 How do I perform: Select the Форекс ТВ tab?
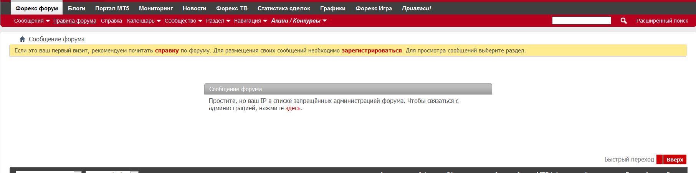(x=232, y=8)
